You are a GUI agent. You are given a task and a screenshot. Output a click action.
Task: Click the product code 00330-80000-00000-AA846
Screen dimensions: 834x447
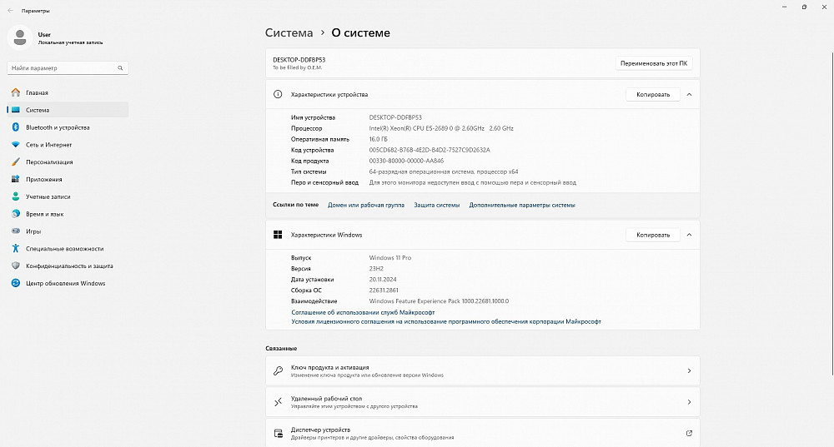(406, 161)
